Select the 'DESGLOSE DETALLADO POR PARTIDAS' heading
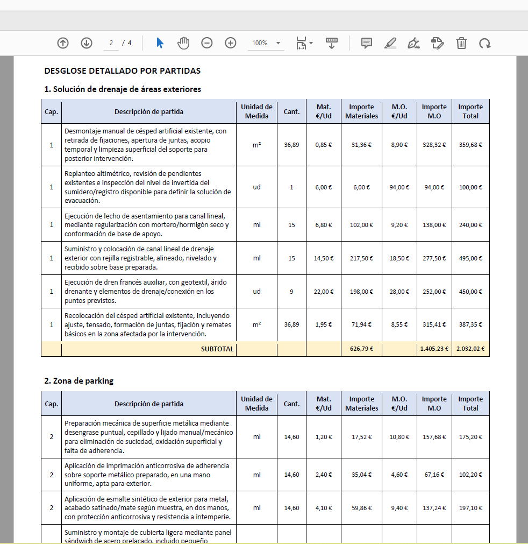 point(123,71)
